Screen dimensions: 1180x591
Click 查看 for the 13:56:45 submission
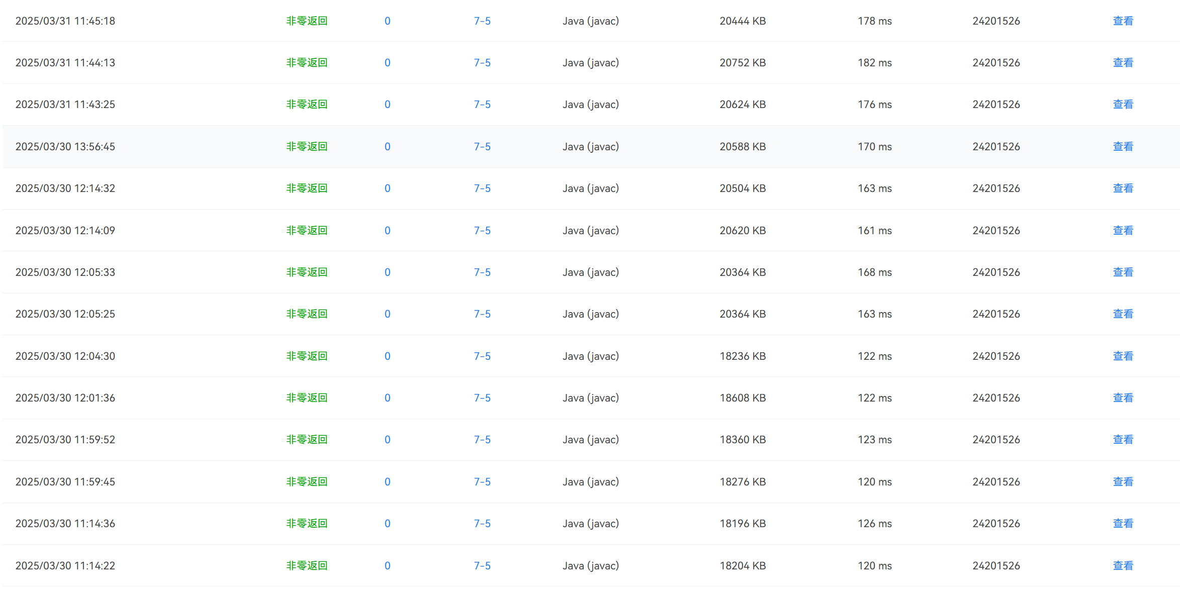(x=1122, y=147)
